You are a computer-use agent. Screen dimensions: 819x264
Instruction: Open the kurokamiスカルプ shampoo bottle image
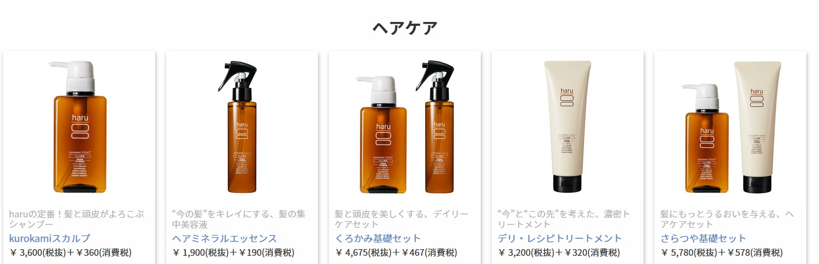[79, 127]
